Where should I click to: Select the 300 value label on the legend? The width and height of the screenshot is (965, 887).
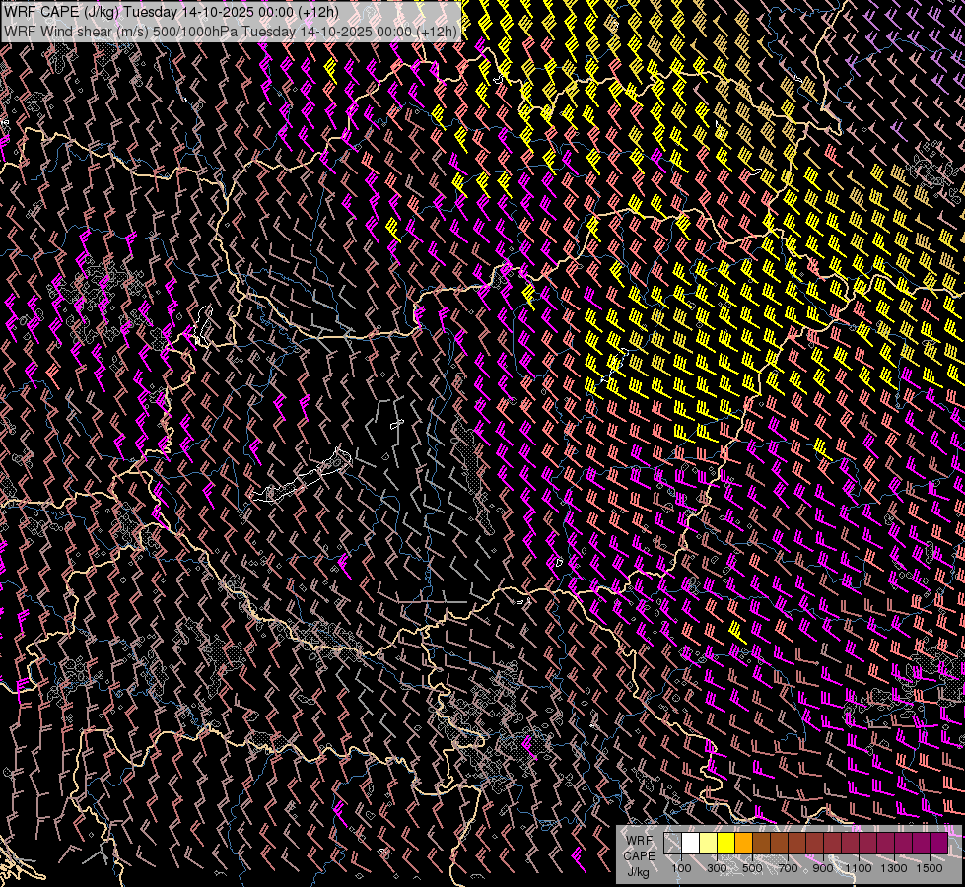point(717,868)
